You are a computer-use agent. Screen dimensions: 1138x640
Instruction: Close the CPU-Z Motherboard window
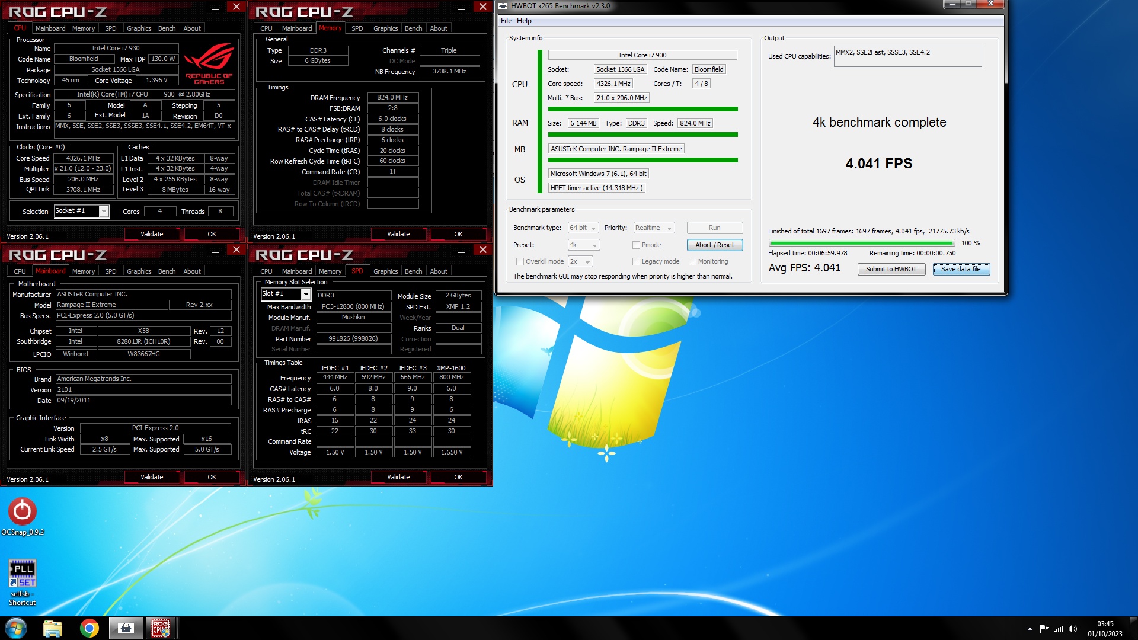tap(236, 250)
